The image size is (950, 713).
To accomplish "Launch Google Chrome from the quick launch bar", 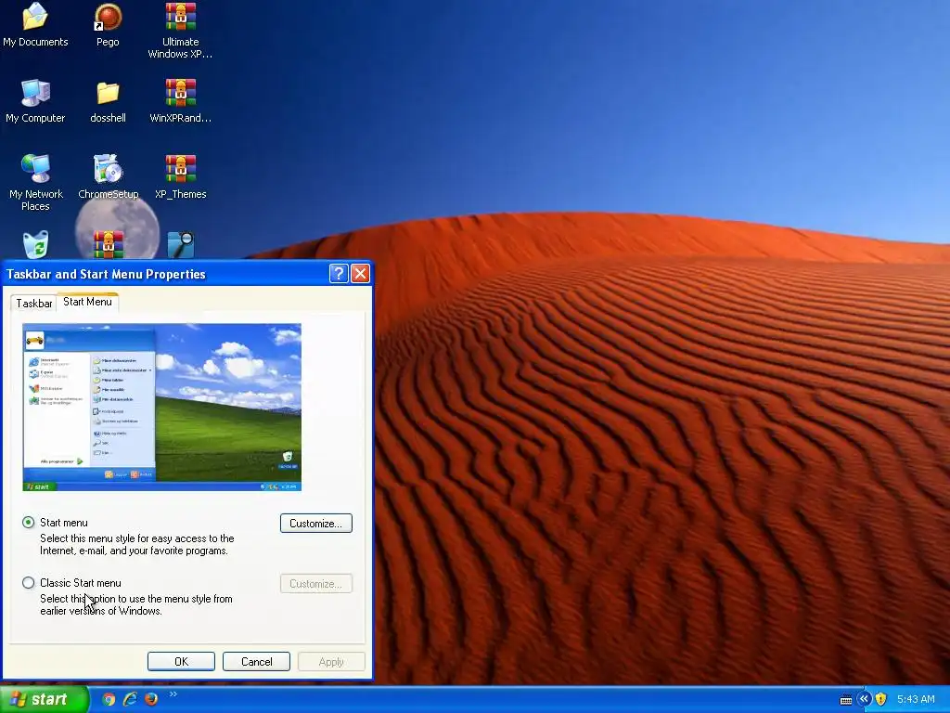I will 109,699.
